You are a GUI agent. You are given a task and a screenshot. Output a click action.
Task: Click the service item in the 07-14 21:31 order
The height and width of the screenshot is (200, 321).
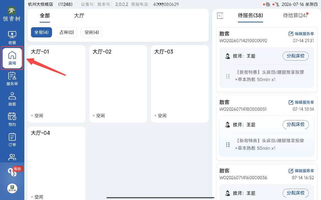click(x=270, y=76)
